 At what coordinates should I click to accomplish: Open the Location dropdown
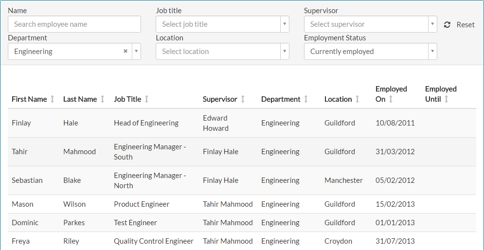coord(284,52)
